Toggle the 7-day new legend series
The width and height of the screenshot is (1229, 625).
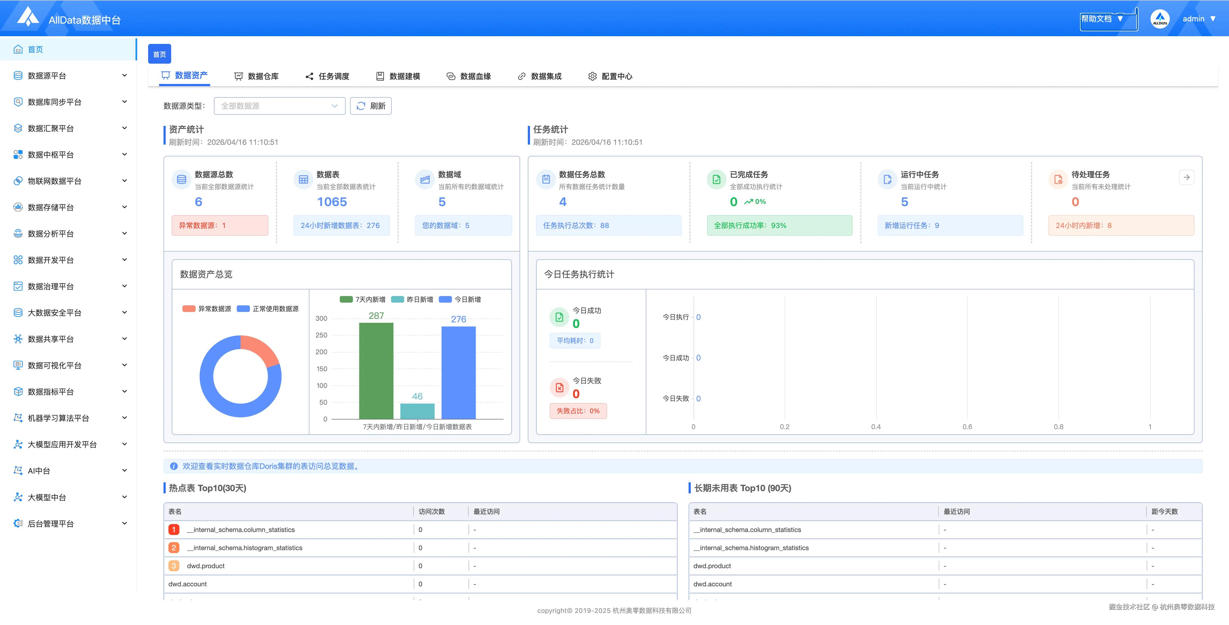click(362, 299)
